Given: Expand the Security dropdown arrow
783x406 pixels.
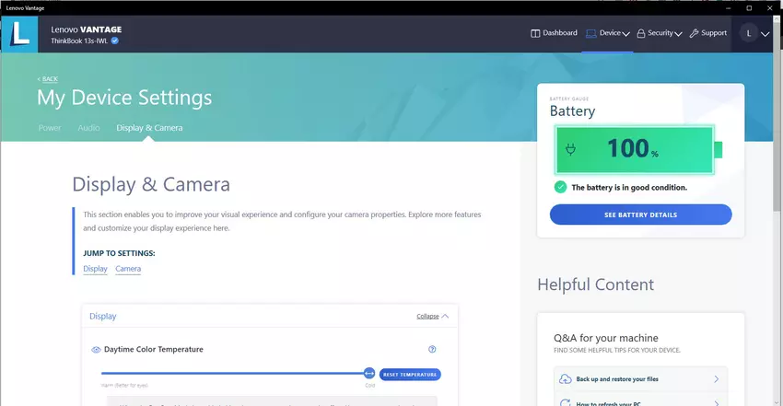Looking at the screenshot, I should tap(678, 34).
